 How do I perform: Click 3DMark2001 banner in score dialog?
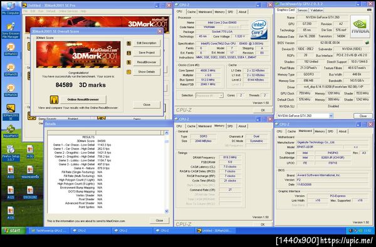point(78,54)
